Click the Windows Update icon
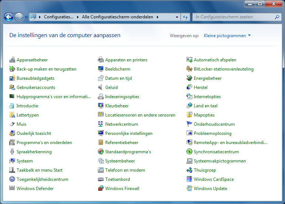This screenshot has width=285, height=204. pos(189,189)
